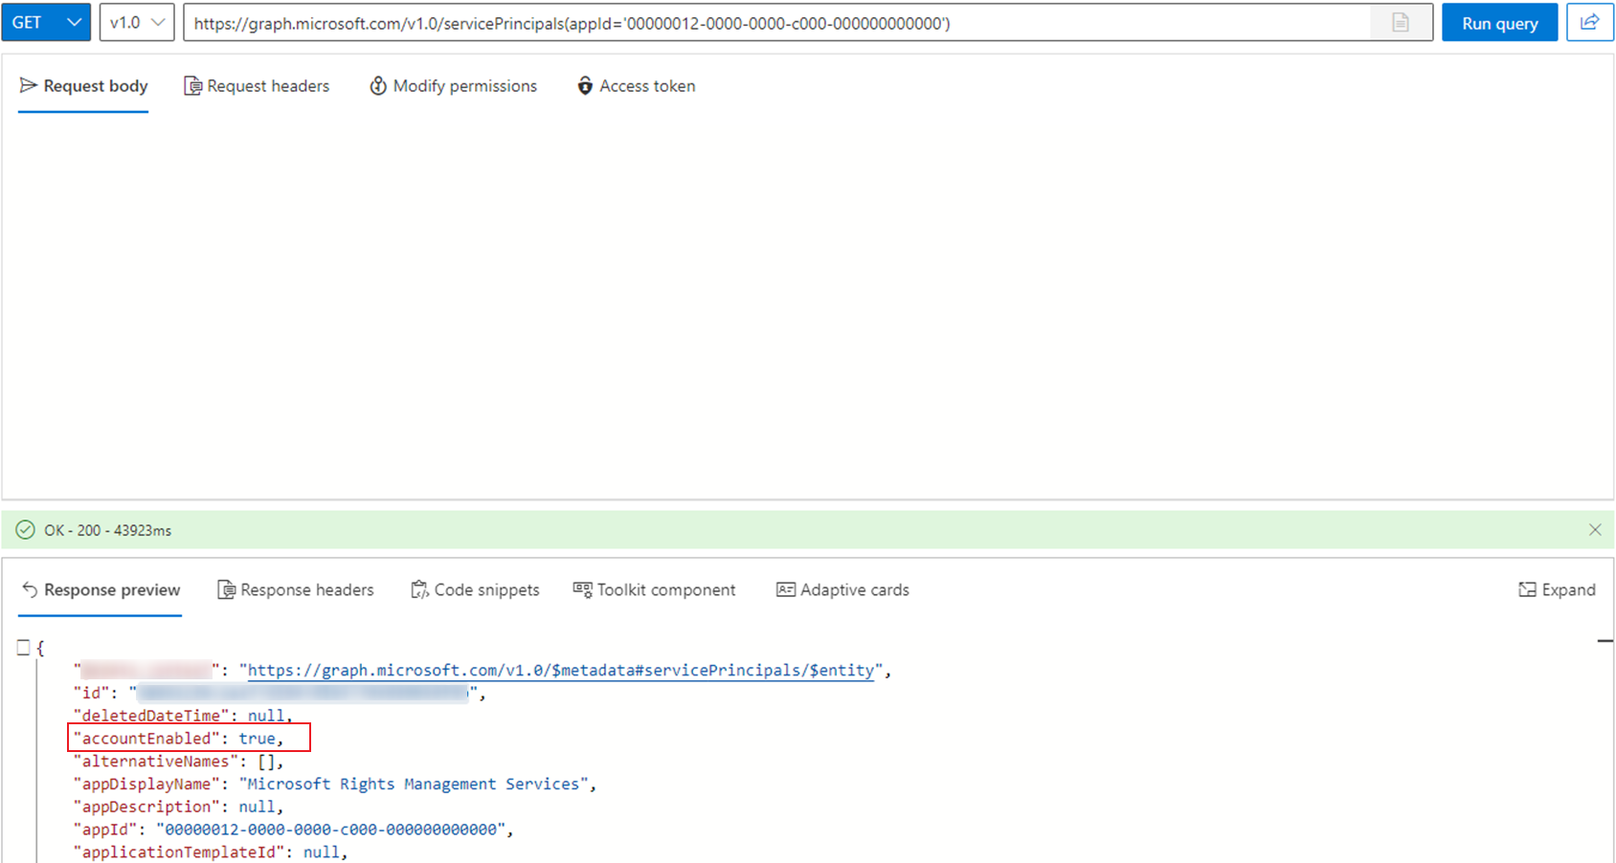
Task: Expand the v1.0 version dropdown
Action: tap(137, 22)
